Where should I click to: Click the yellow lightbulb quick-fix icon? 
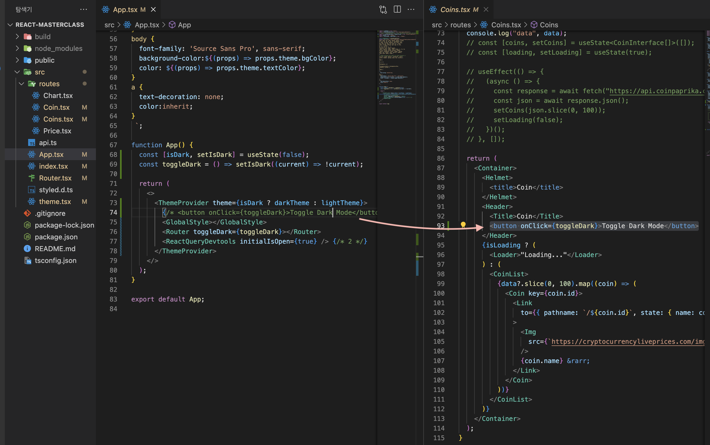point(463,225)
